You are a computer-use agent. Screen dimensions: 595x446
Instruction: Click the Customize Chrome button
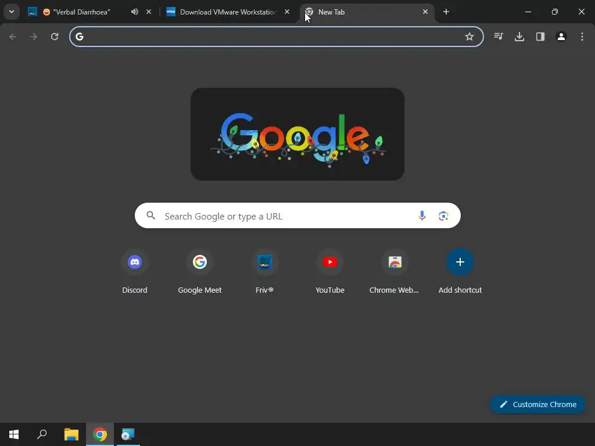(x=537, y=404)
